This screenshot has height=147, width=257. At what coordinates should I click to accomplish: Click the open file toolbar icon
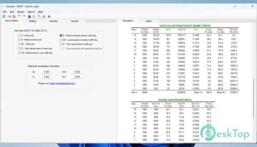pyautogui.click(x=9, y=16)
